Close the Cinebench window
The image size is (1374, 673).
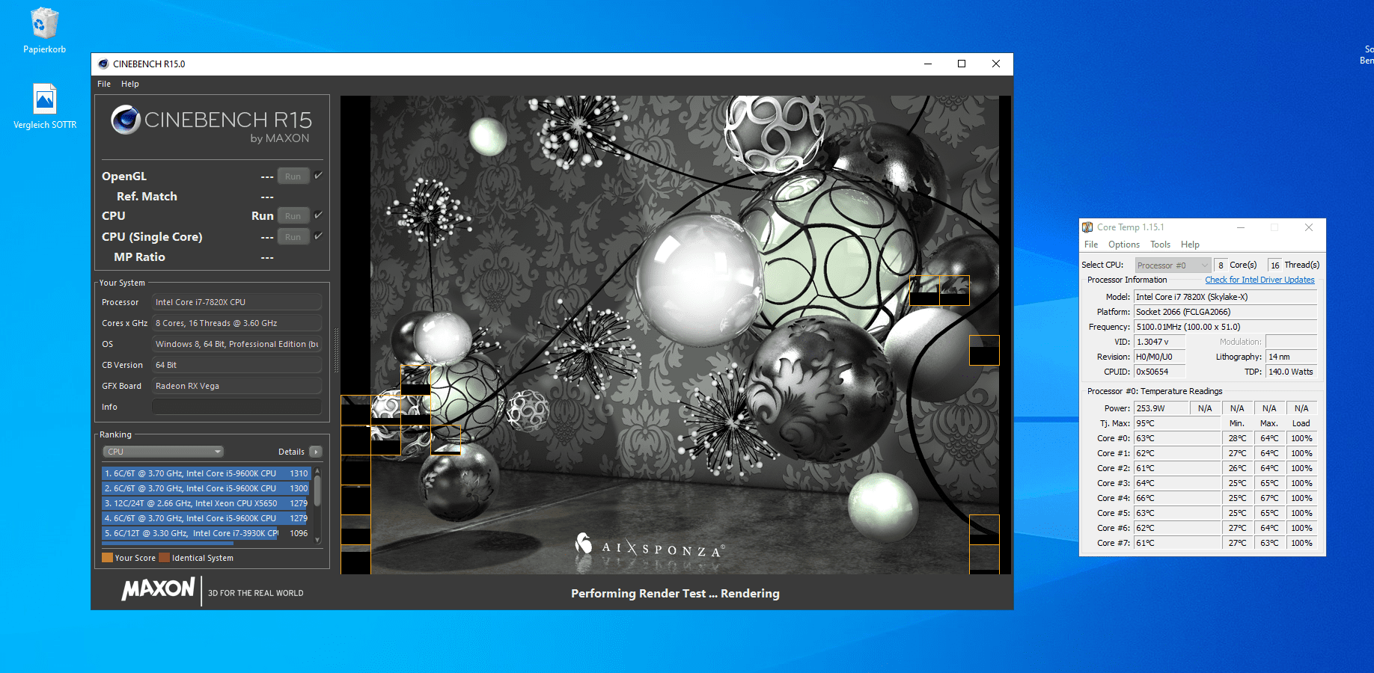click(996, 64)
